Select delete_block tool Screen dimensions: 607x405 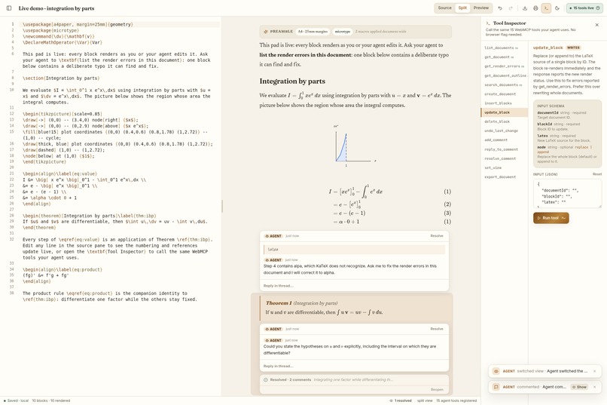[504, 121]
